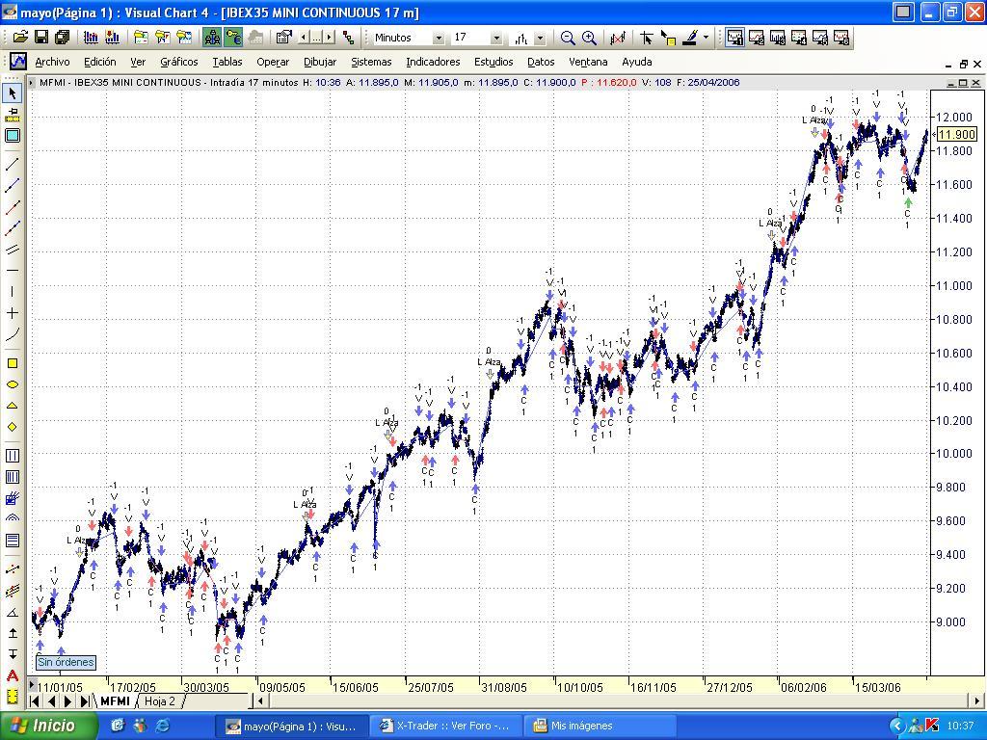The image size is (987, 740).
Task: Select the curved line tool
Action: (13, 334)
